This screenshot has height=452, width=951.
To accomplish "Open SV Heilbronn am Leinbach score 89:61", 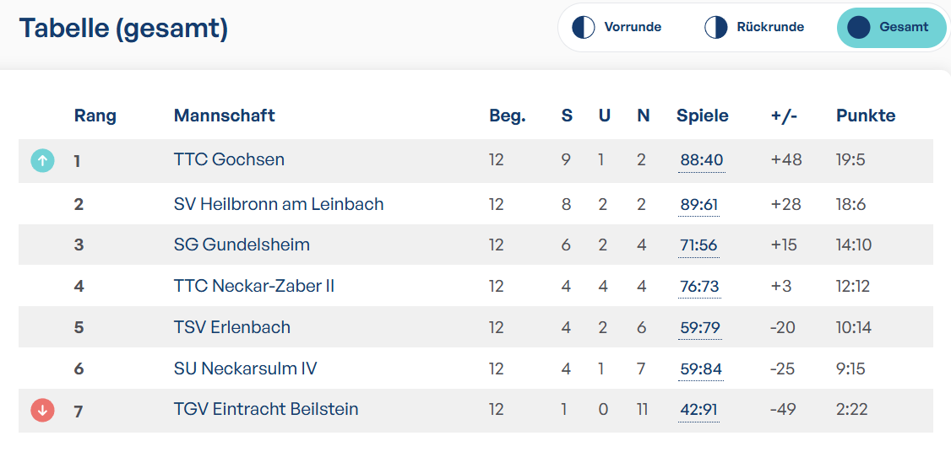I will (699, 205).
